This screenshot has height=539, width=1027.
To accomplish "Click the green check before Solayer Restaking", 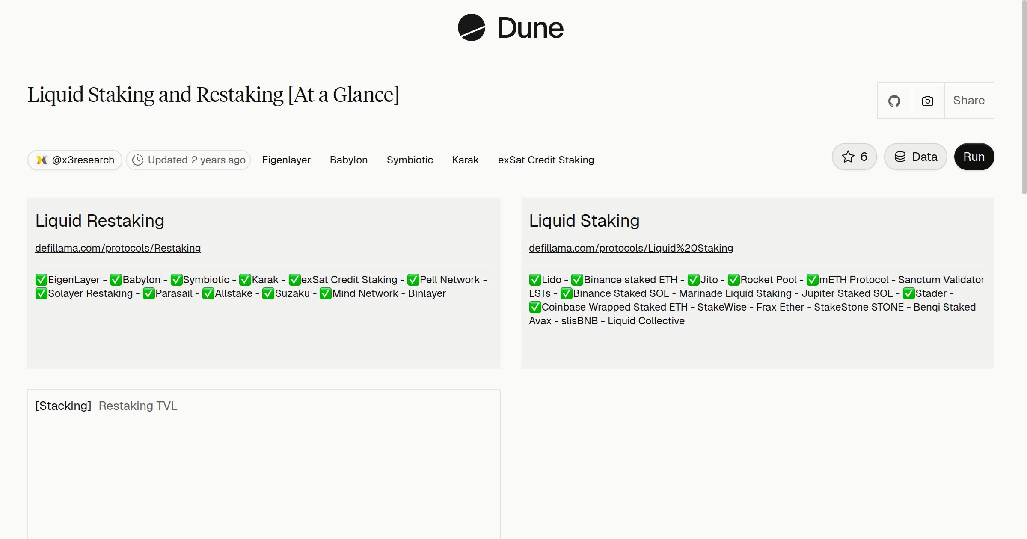I will coord(42,294).
